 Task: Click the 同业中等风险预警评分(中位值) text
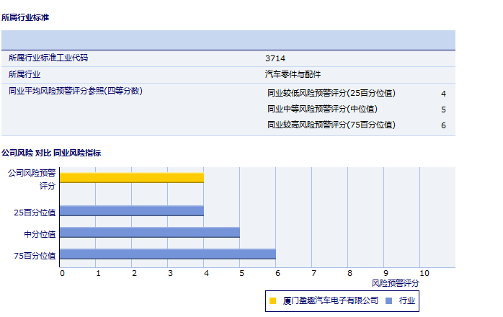coord(322,109)
